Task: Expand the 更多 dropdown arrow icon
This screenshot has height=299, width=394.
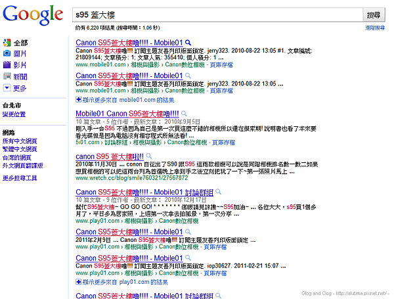Action: click(7, 88)
